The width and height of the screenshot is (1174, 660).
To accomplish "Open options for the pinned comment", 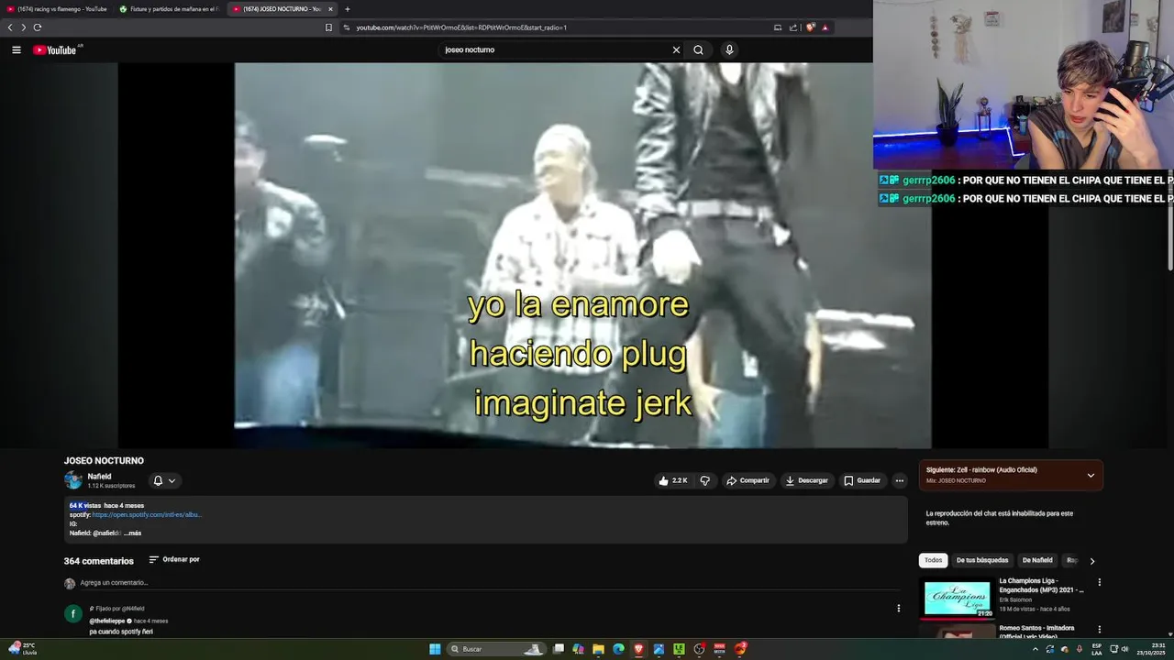I will (x=898, y=608).
